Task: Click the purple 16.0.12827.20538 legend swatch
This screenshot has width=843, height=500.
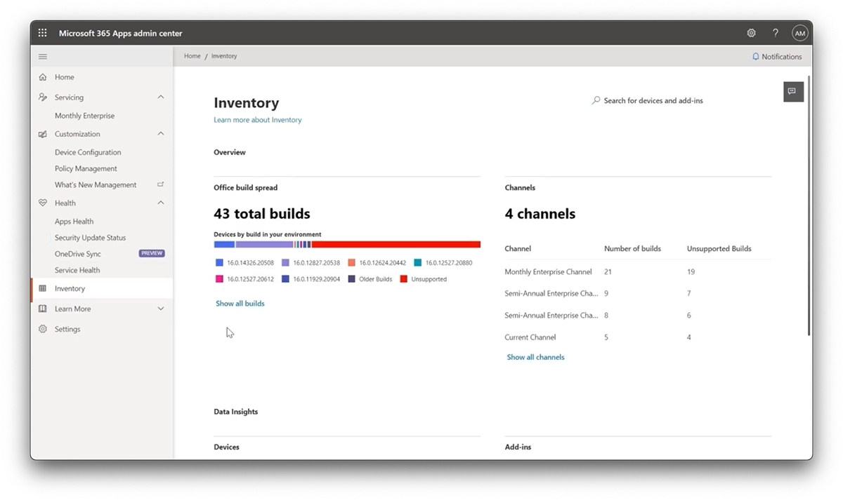Action: pyautogui.click(x=285, y=263)
